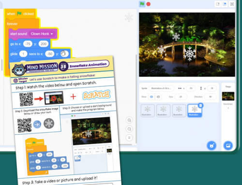Image resolution: width=242 pixels, height=185 pixels.
Task: Edit the sprite Size field
Action: click(x=181, y=97)
